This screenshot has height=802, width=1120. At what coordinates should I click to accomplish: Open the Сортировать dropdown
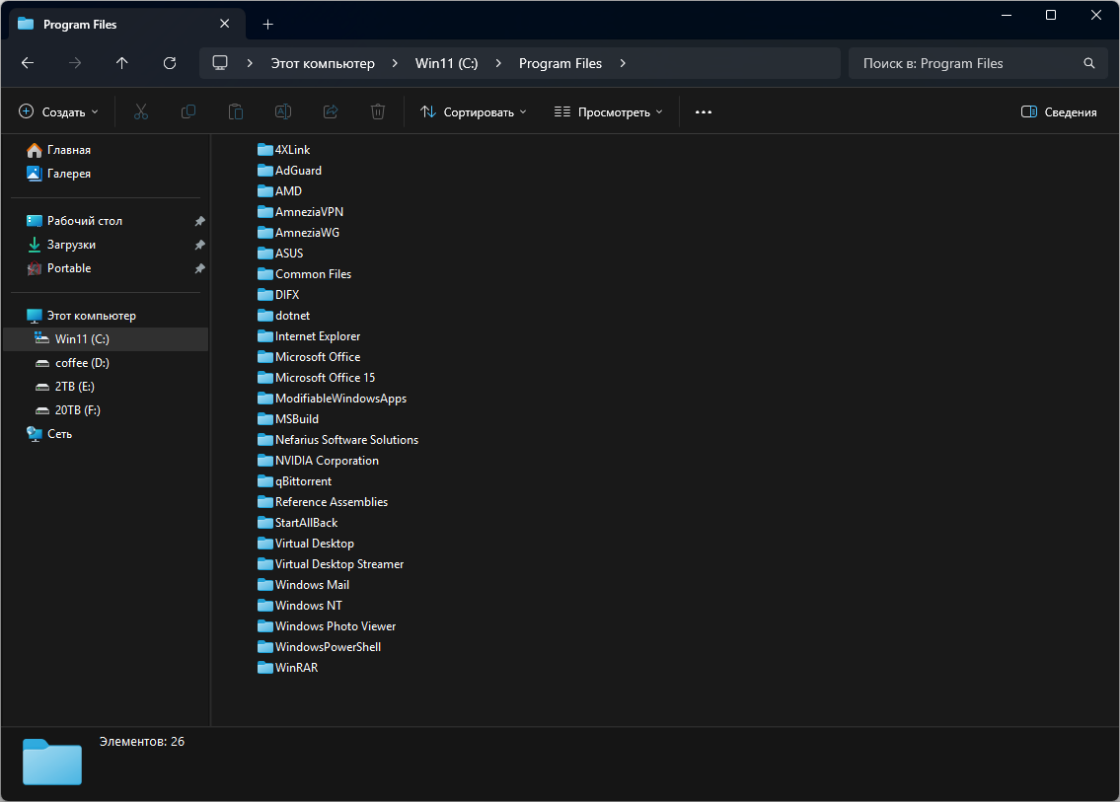pyautogui.click(x=474, y=111)
